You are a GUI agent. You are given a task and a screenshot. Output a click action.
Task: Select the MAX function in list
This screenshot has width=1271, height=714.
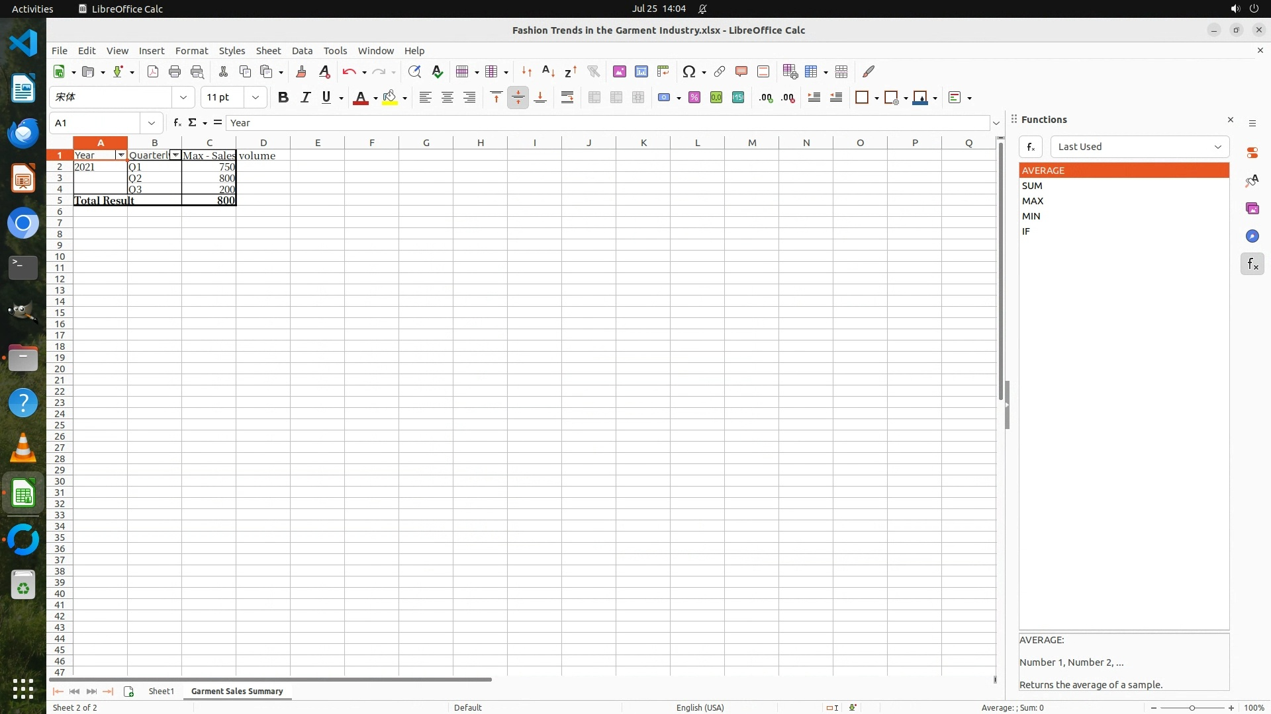click(x=1032, y=201)
